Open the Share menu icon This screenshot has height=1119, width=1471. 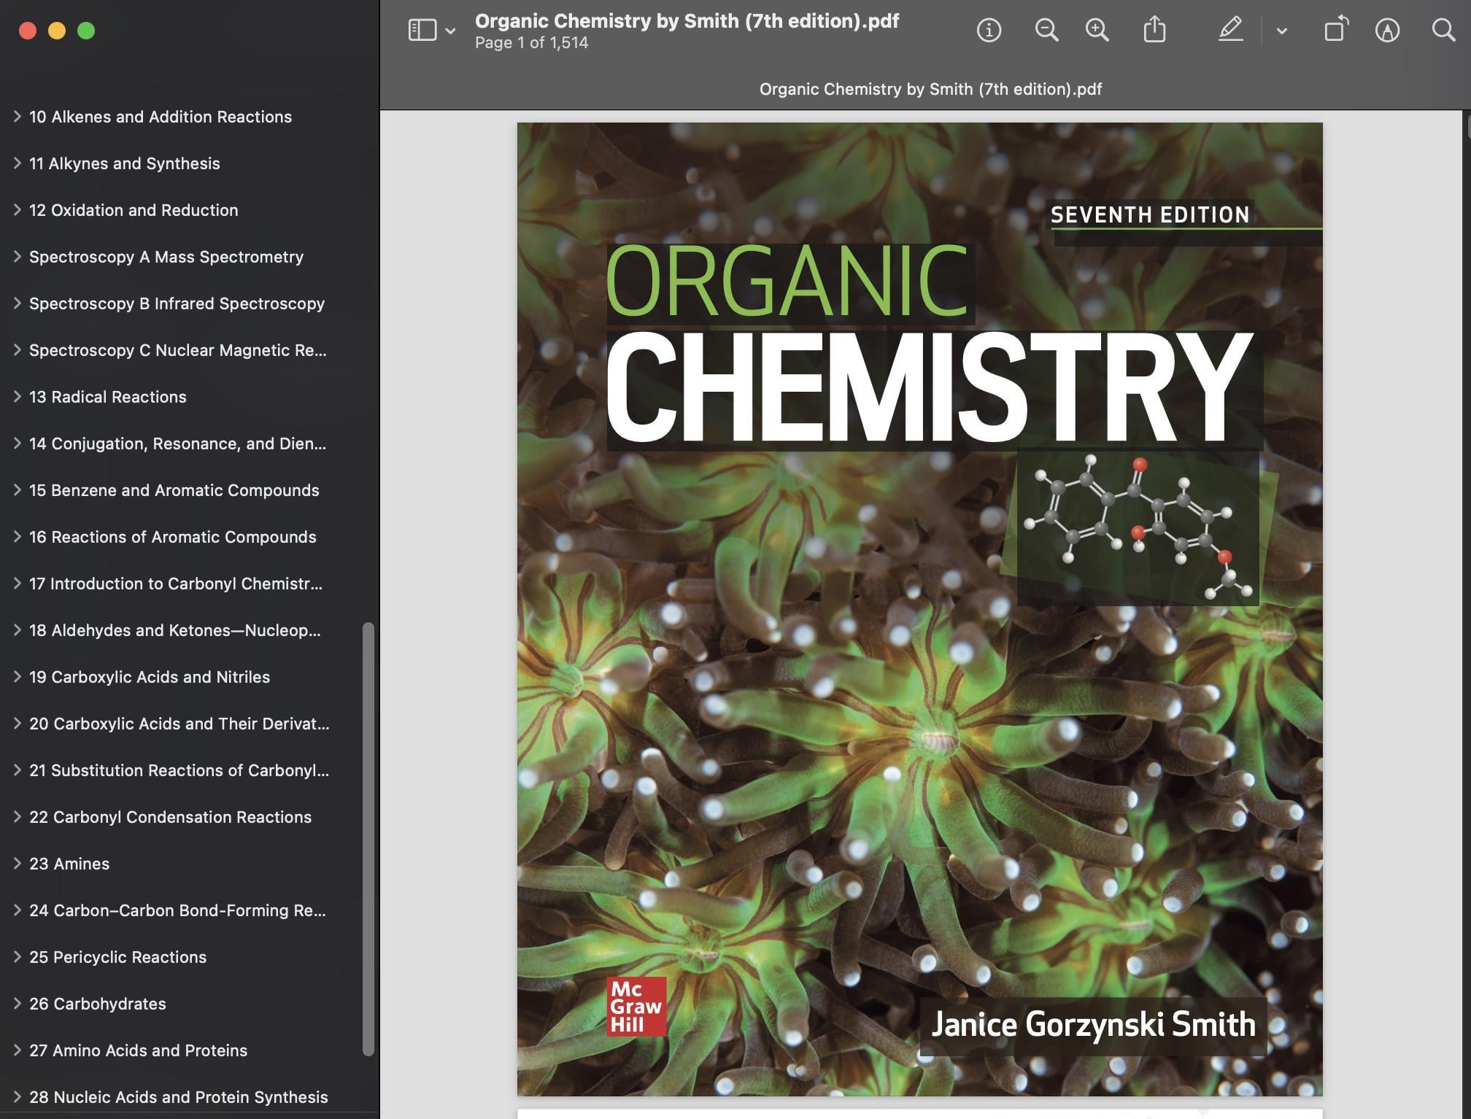[1154, 30]
